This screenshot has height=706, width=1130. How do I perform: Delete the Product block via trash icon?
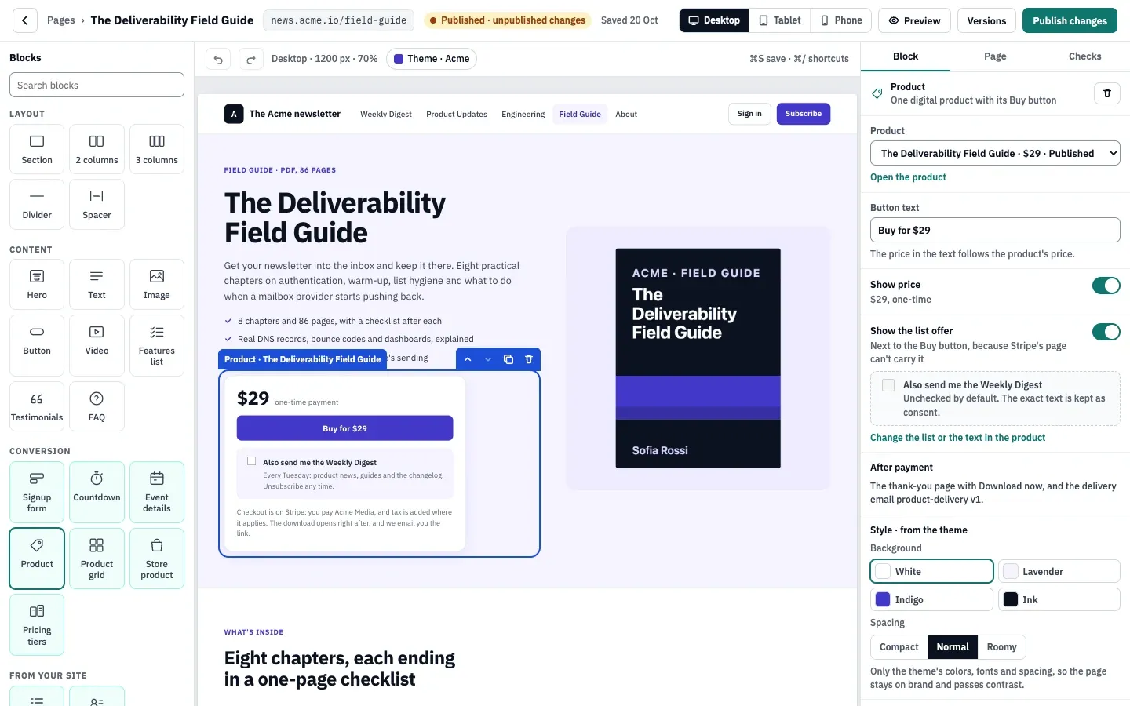click(x=1107, y=93)
